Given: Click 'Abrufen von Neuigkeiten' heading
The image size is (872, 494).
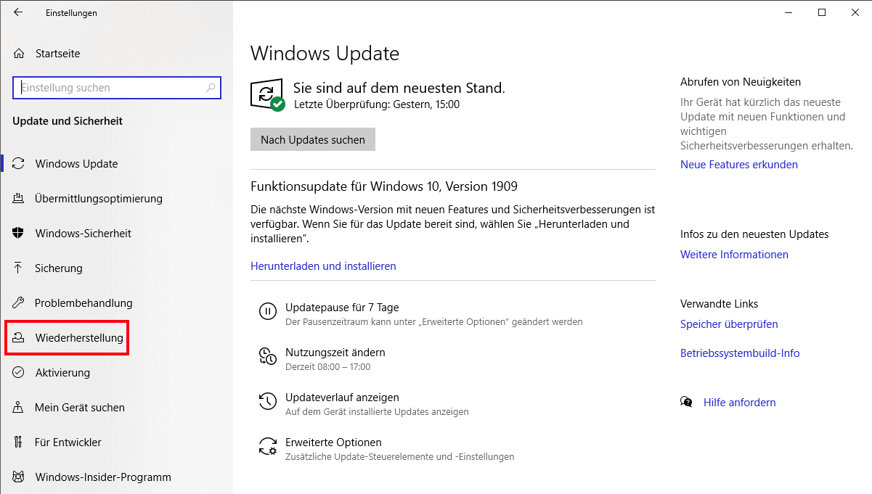Looking at the screenshot, I should coord(741,82).
